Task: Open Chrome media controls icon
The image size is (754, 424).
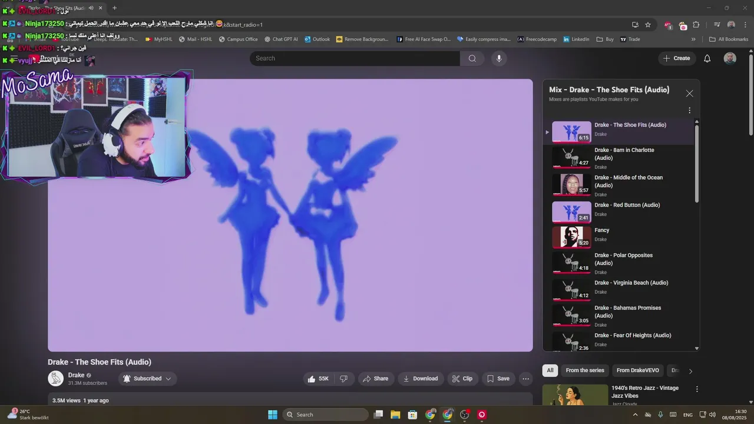Action: point(717,25)
